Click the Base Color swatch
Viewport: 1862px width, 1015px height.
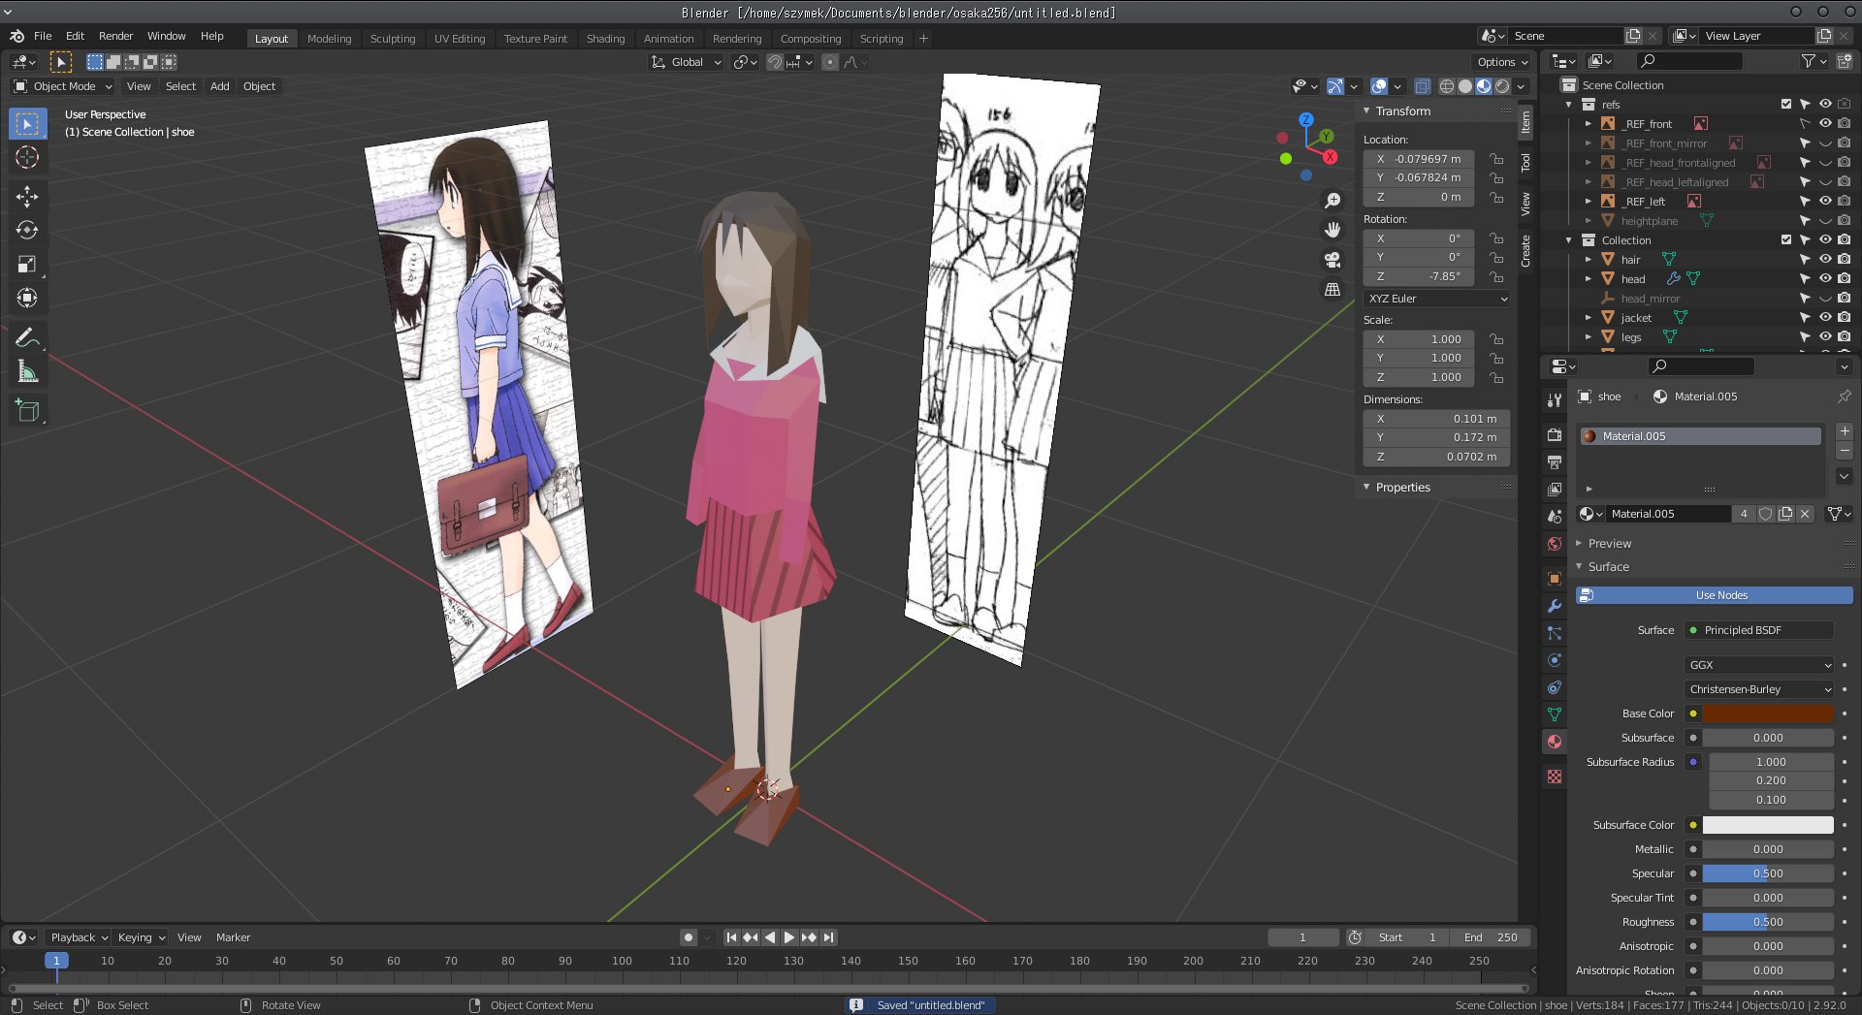(1767, 714)
